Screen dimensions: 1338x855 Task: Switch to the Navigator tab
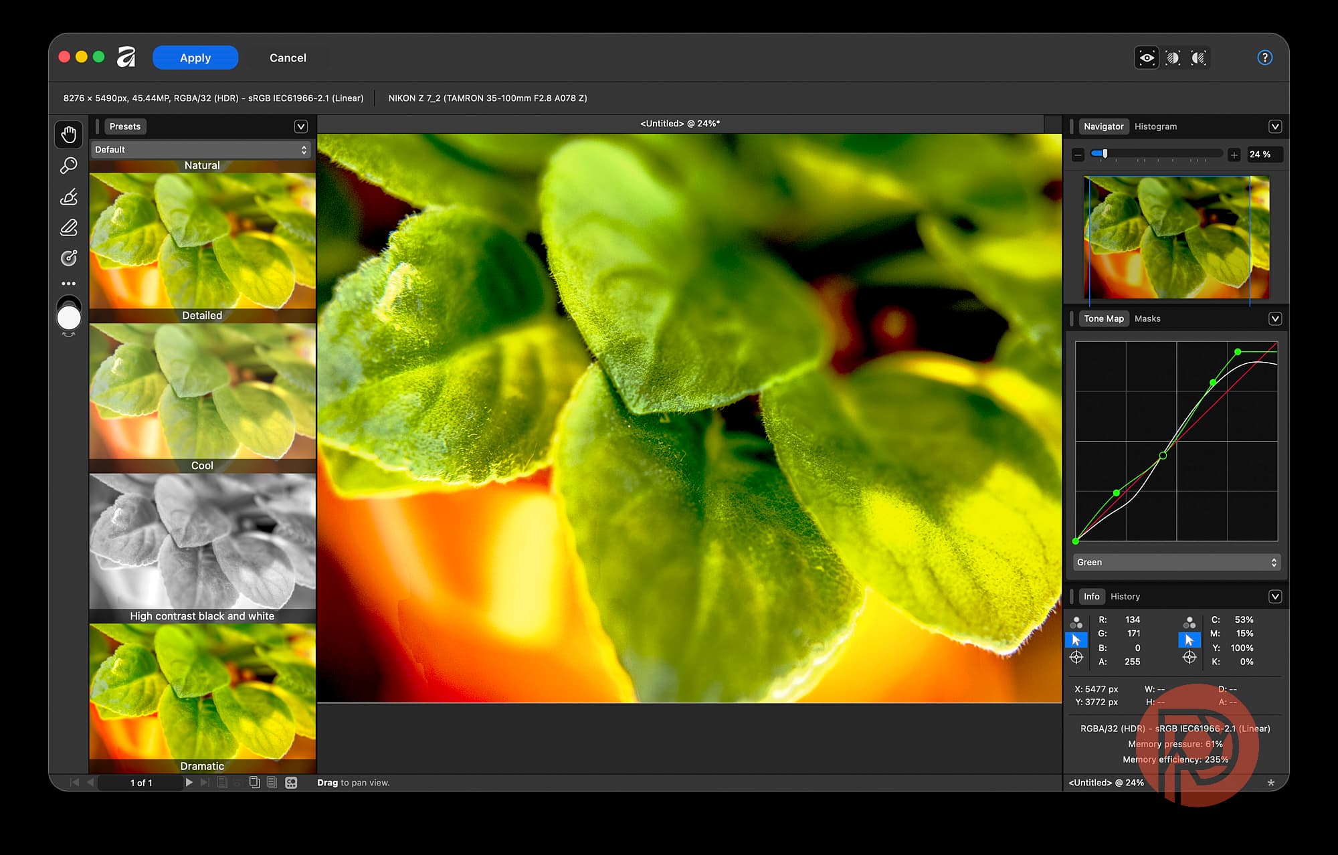[x=1103, y=126]
